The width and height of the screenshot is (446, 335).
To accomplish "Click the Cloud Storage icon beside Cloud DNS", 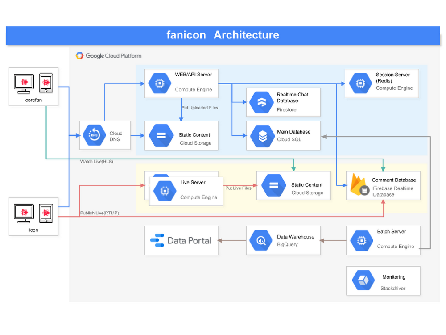I will 161,135.
